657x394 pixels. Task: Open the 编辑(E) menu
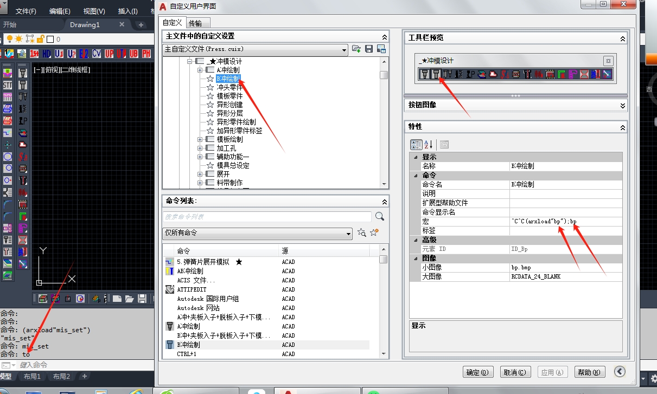[x=60, y=11]
